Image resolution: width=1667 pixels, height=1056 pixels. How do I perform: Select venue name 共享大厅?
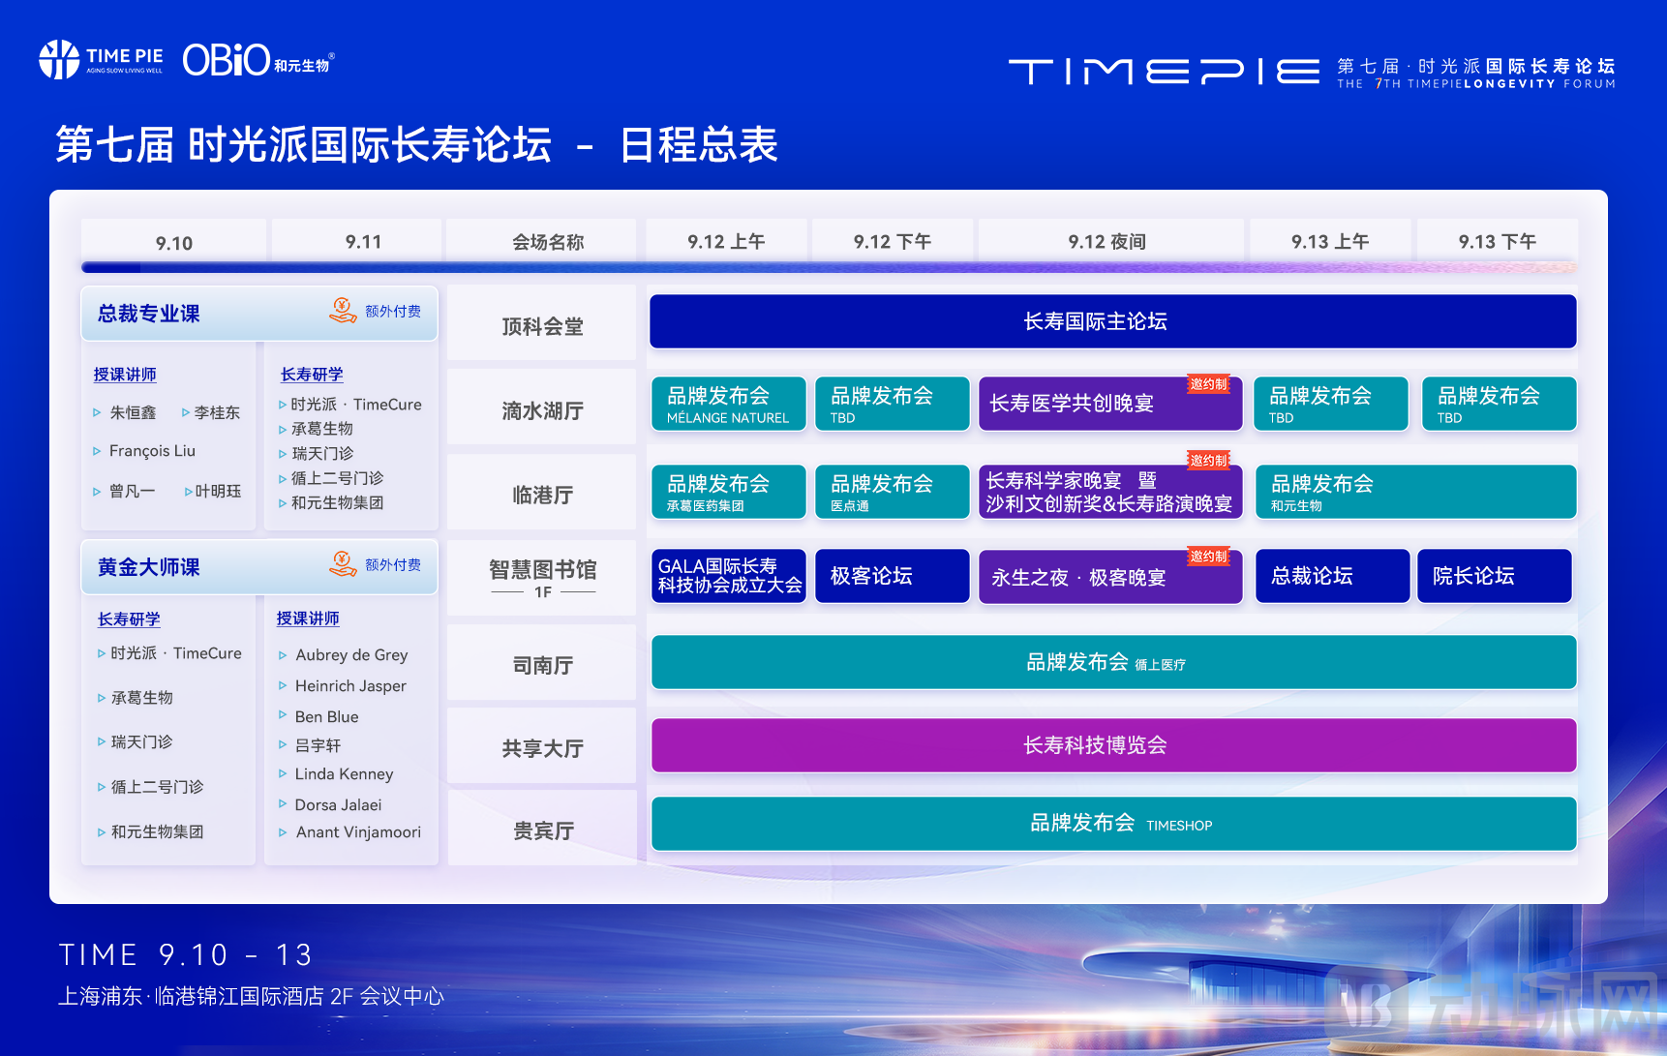click(543, 749)
